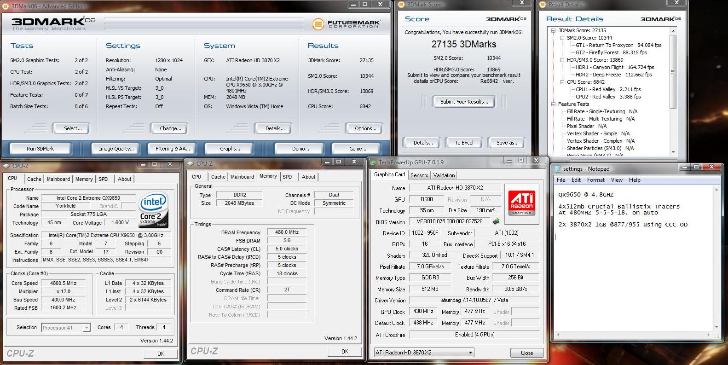Open the Graphs... dialog
The height and width of the screenshot is (365, 728).
pos(230,149)
